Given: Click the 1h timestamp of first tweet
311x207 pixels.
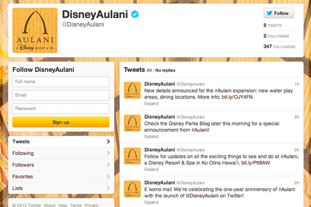Looking at the screenshot, I should (x=297, y=84).
